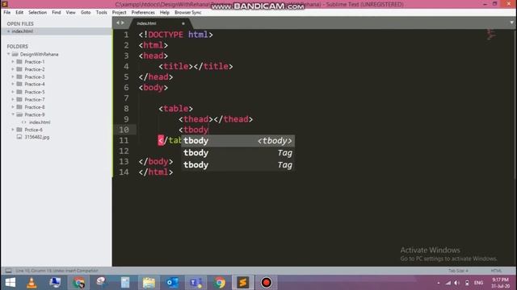
Task: Open the volume control in system tray
Action: (456, 283)
